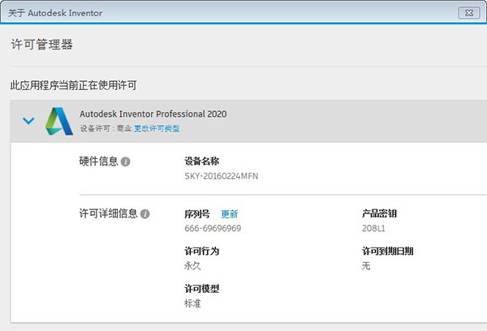Click the Autodesk Inventor product logo
Screen dimensions: 487x331
(x=59, y=120)
